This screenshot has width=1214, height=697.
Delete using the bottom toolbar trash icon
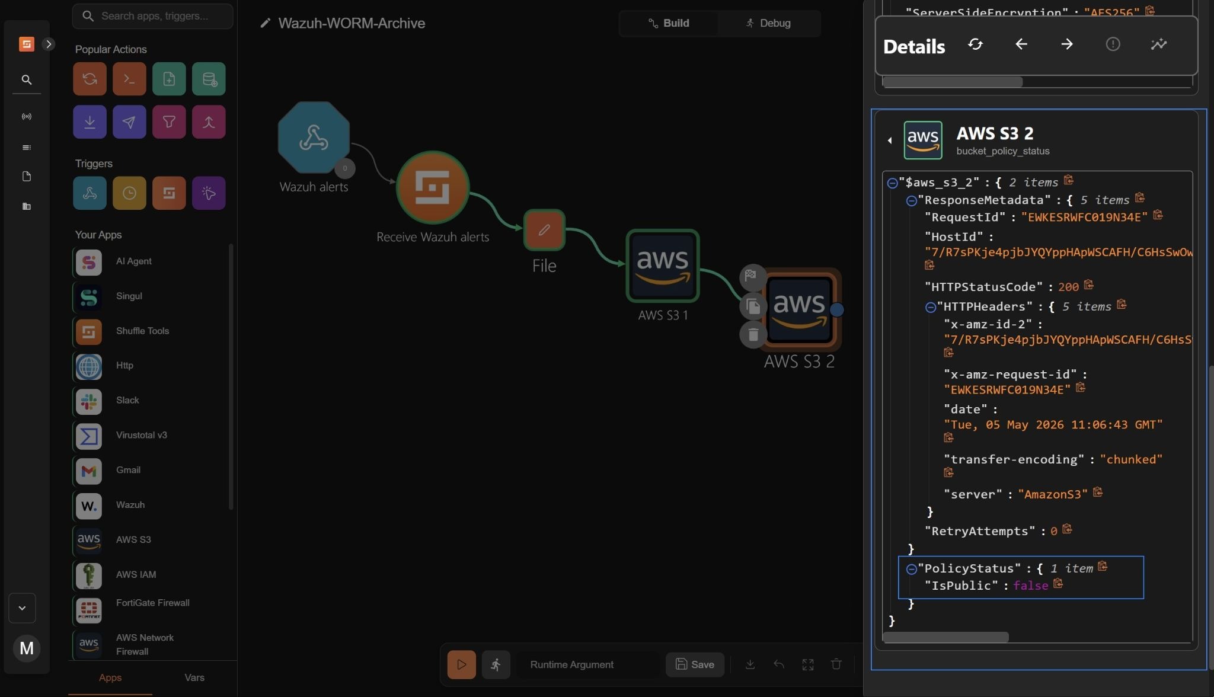point(836,664)
